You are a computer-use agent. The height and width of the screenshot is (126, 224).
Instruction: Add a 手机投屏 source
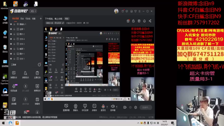tap(85, 108)
